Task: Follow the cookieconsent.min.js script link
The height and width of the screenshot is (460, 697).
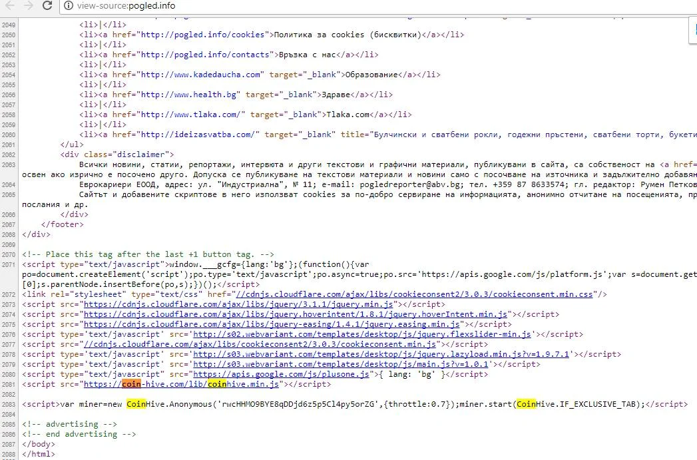Action: pos(260,344)
